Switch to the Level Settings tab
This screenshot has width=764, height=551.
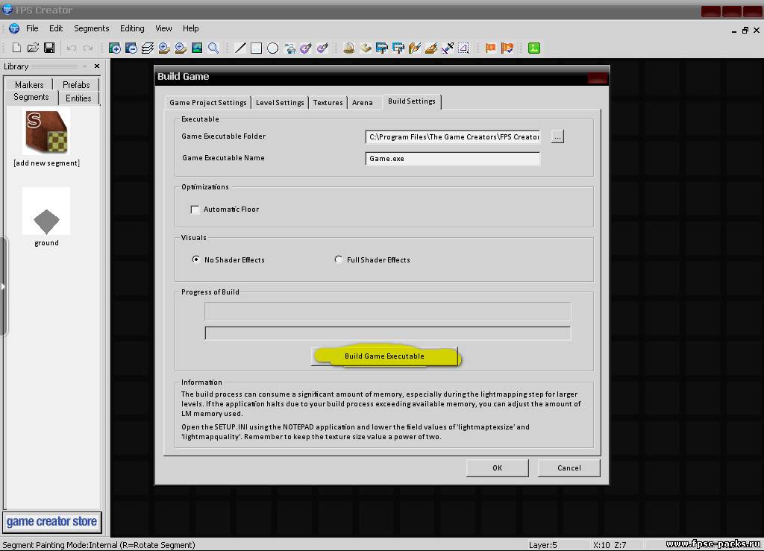pos(280,102)
